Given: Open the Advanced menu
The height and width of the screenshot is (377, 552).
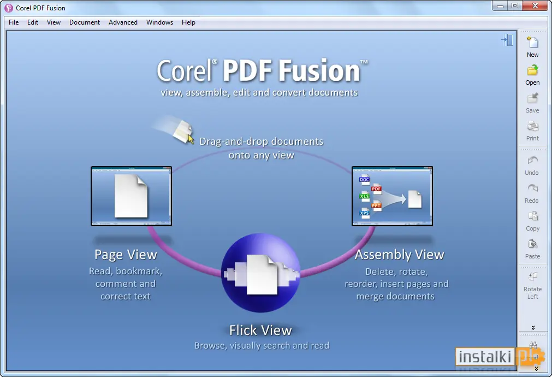Looking at the screenshot, I should [x=123, y=22].
